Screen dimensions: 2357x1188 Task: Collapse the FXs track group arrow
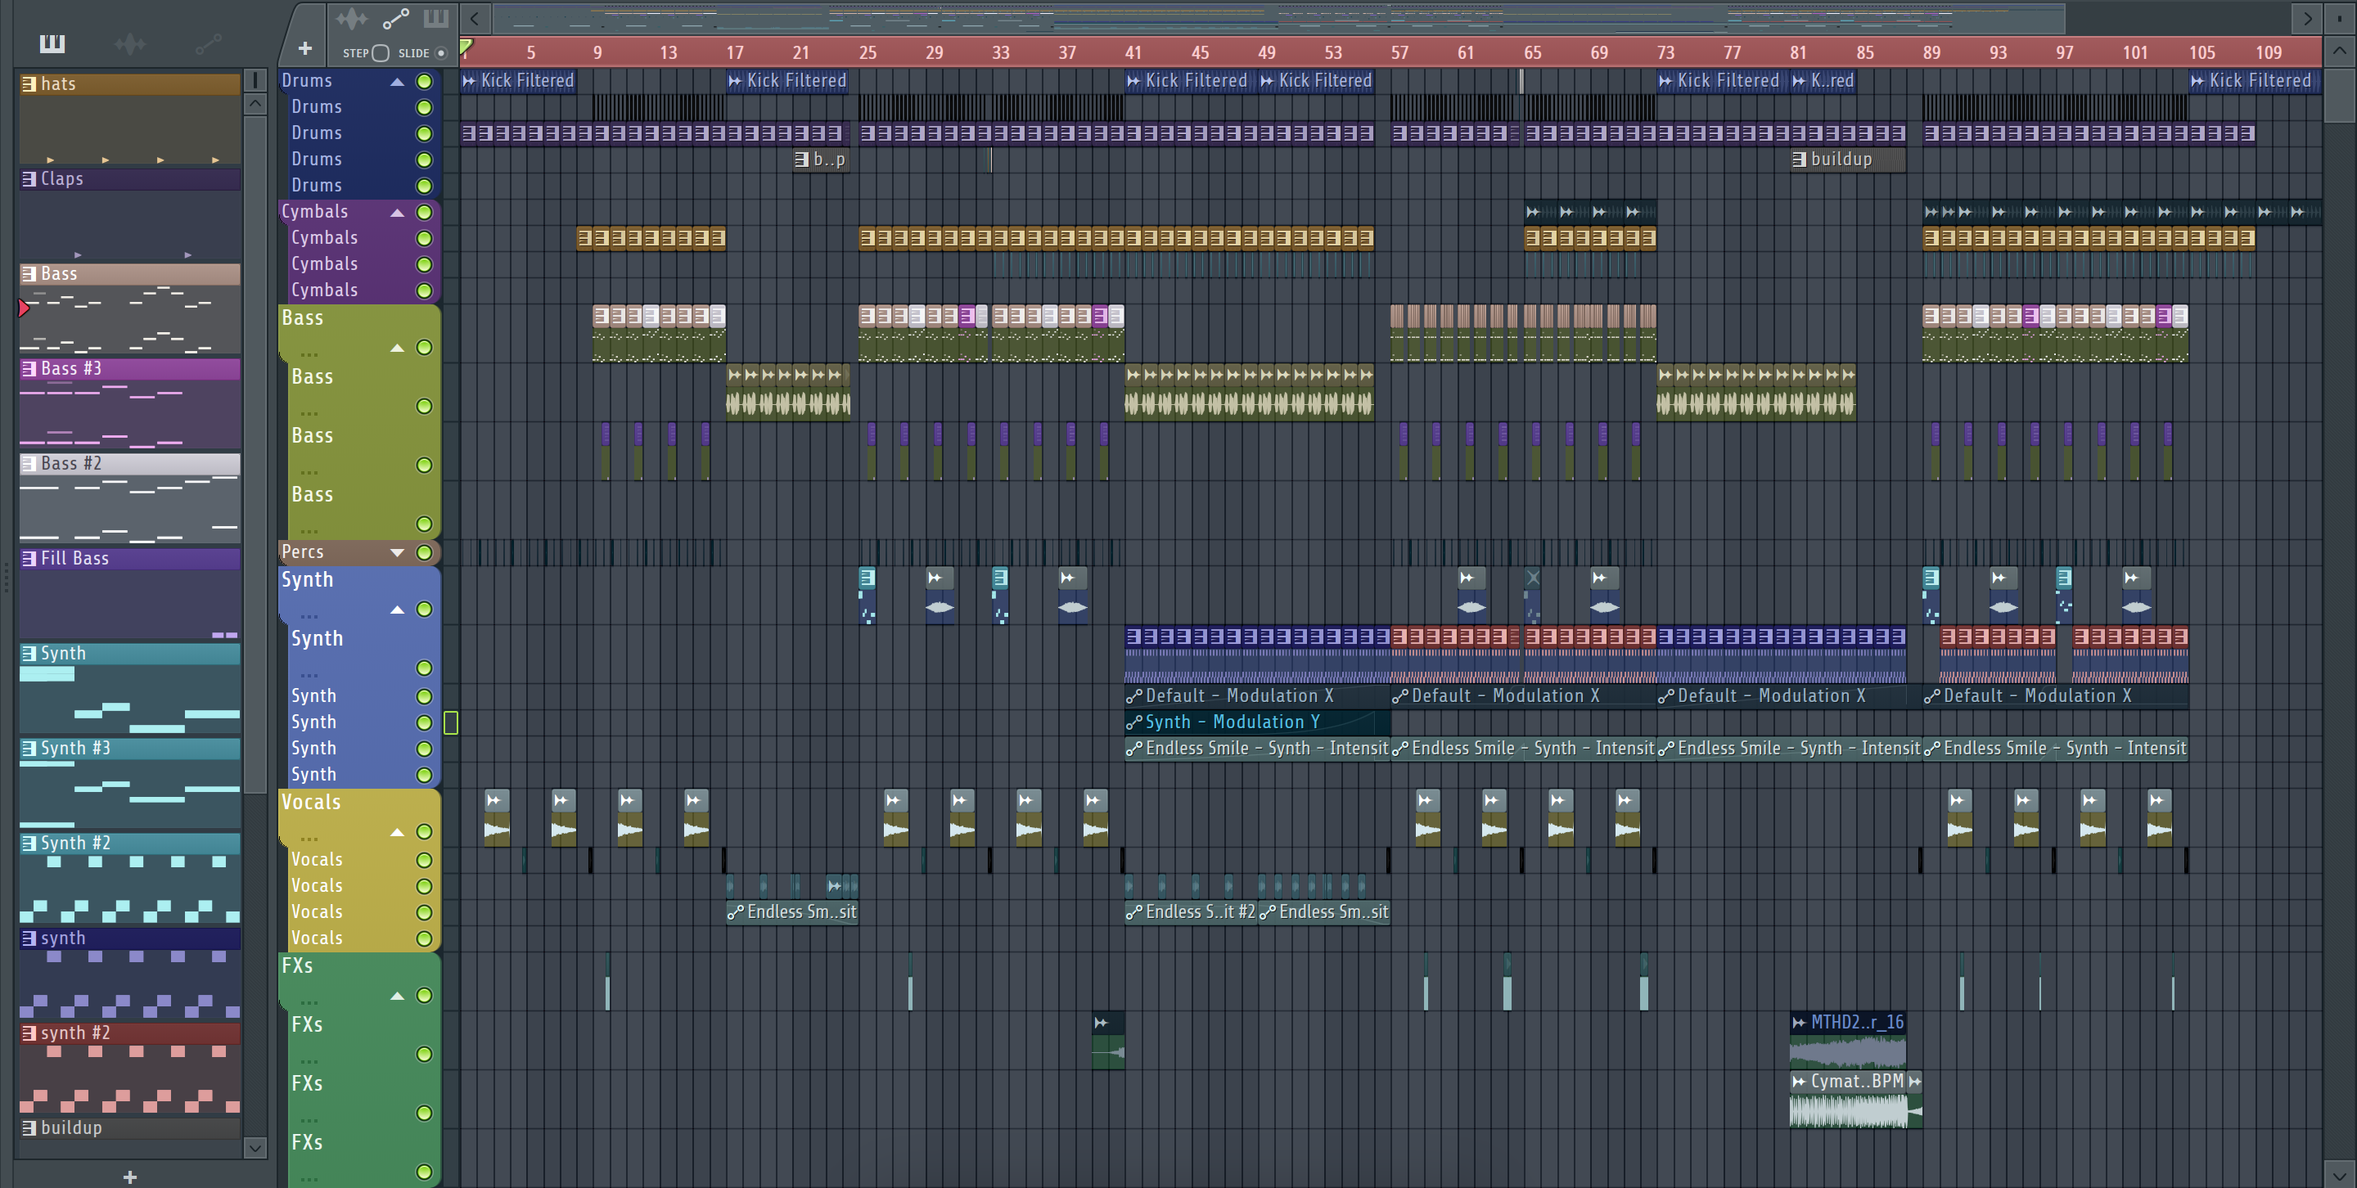pos(397,996)
